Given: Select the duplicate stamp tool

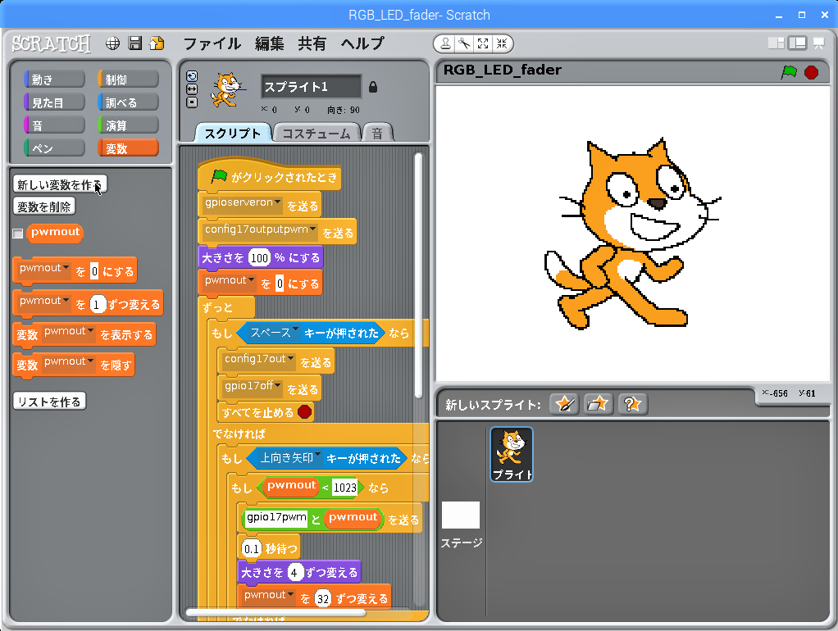Looking at the screenshot, I should (444, 43).
